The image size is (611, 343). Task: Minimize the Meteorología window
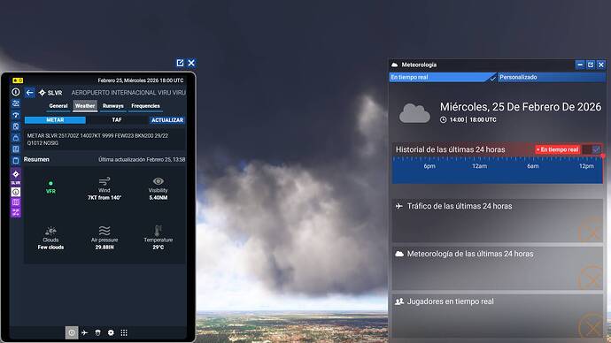coord(580,65)
